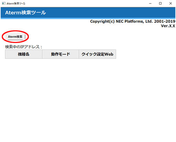Maximize the Aterm検索ツール window

[x=160, y=4]
